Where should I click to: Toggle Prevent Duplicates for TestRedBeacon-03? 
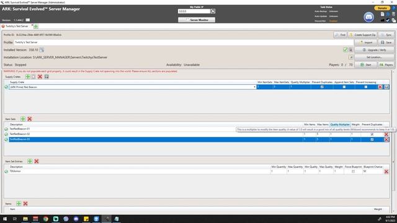click(x=372, y=139)
